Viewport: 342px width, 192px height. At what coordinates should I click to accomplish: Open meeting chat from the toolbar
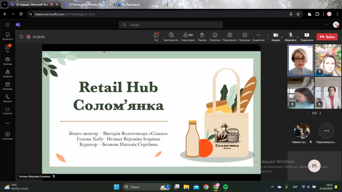point(156,37)
